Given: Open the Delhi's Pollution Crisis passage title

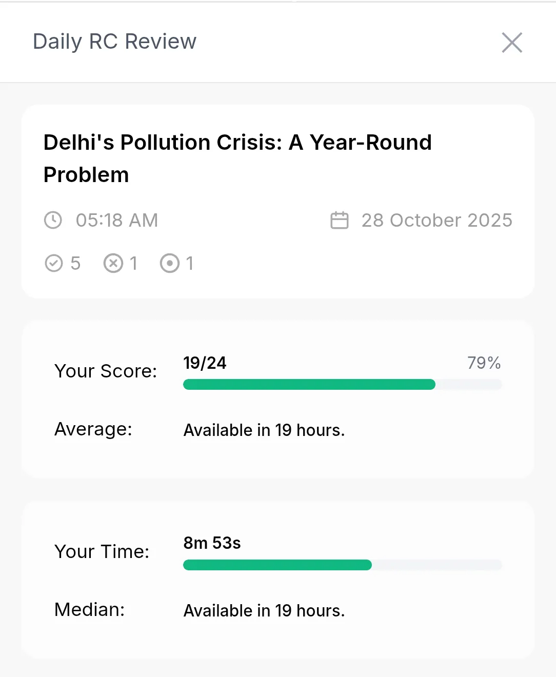Looking at the screenshot, I should [237, 158].
